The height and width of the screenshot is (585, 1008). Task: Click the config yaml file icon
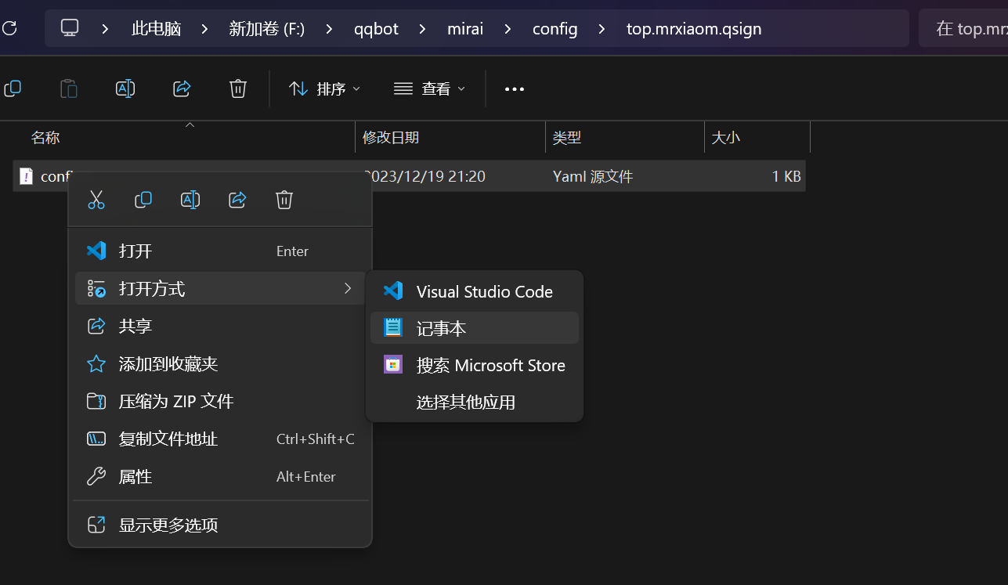tap(27, 176)
